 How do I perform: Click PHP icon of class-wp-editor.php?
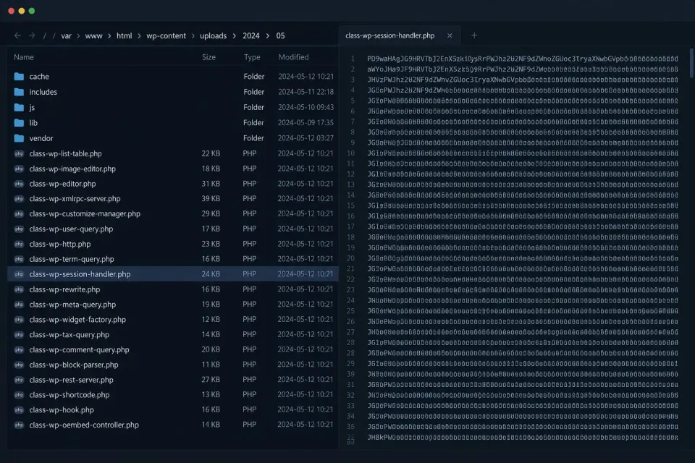19,184
